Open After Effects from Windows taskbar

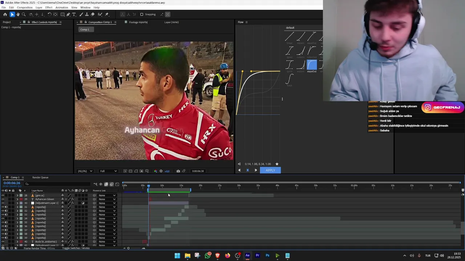point(247,256)
